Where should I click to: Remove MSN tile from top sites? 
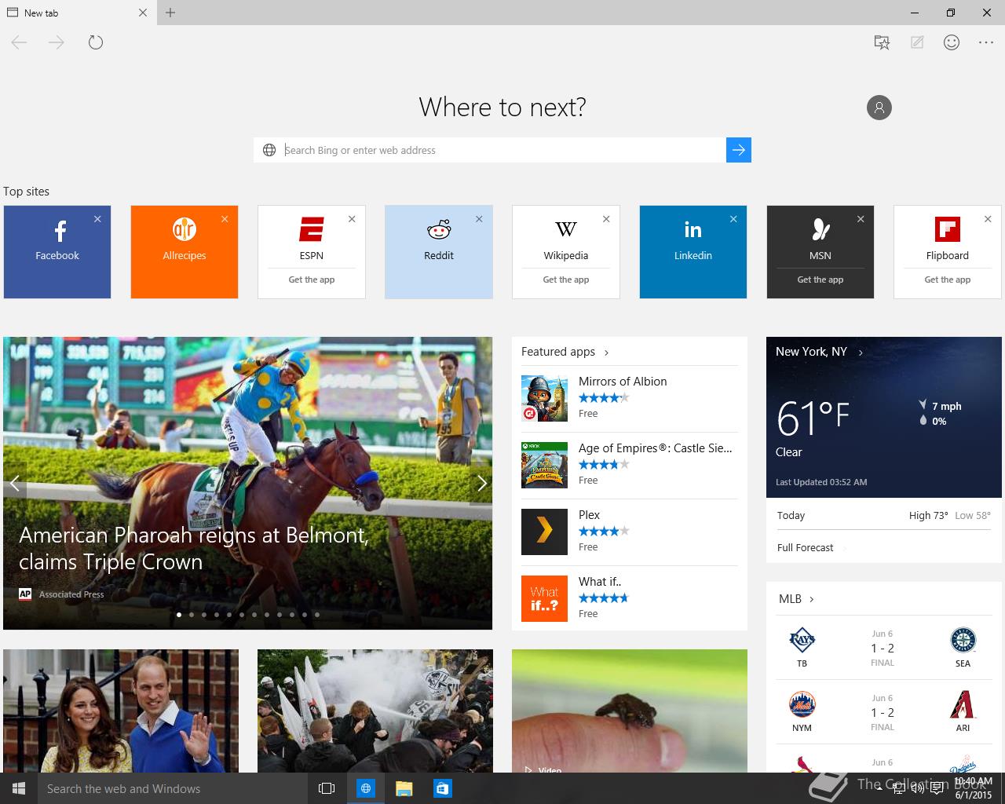pos(861,219)
